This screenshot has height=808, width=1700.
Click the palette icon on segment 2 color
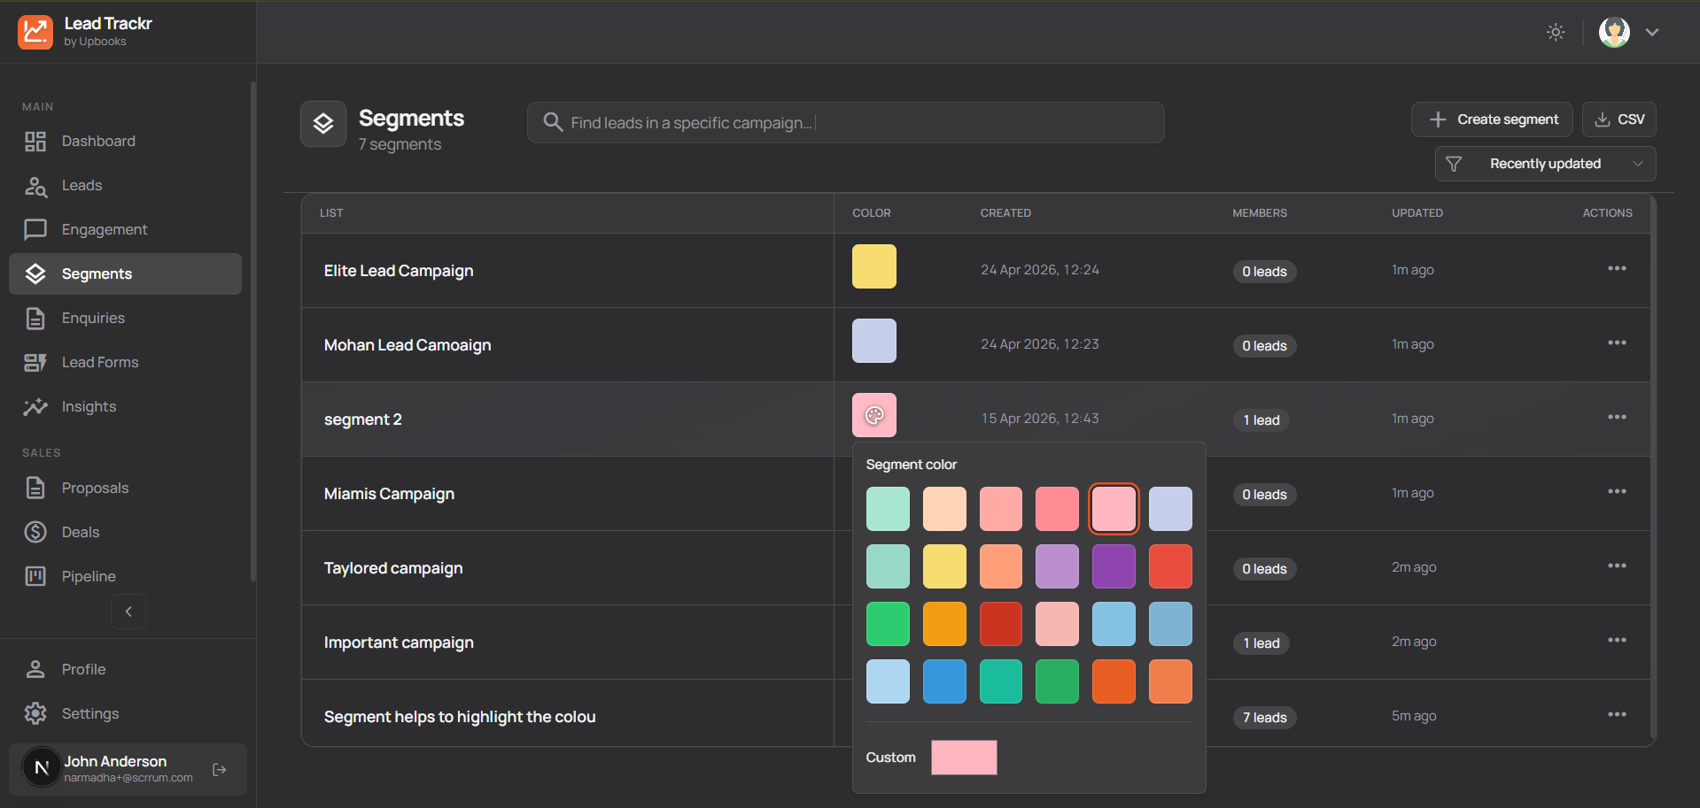pos(874,414)
